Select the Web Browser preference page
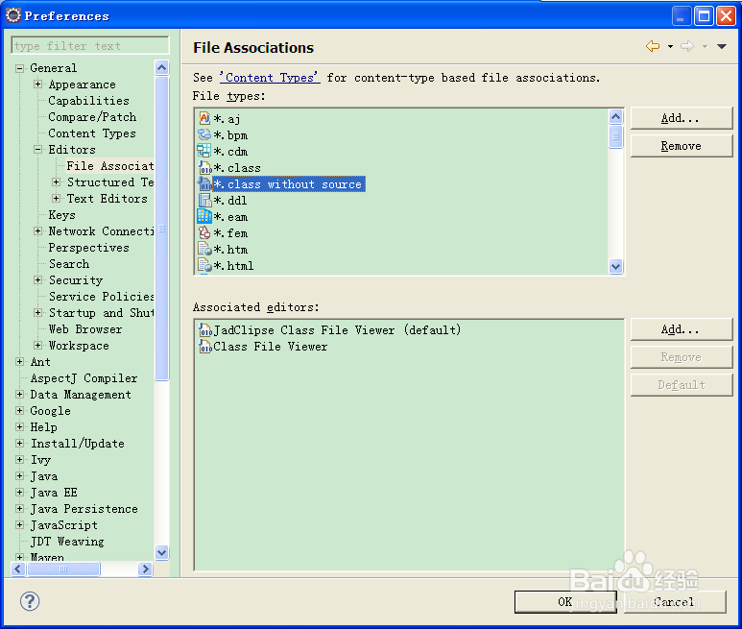This screenshot has width=742, height=629. point(85,329)
